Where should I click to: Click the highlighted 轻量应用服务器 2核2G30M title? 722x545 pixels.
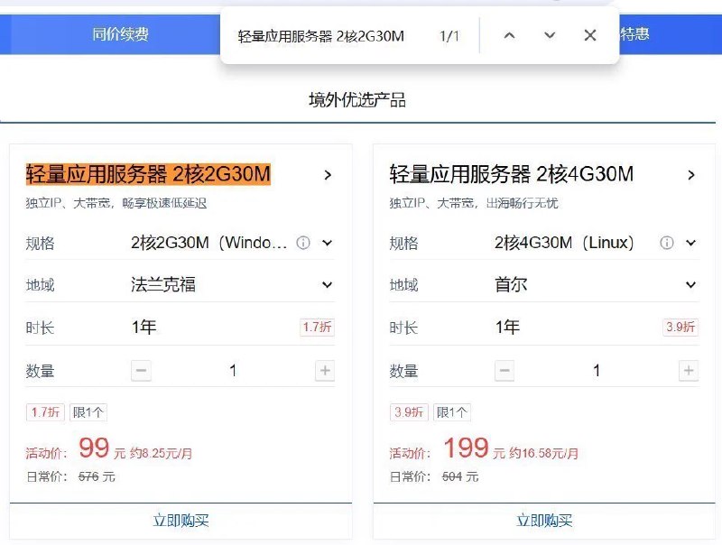148,174
